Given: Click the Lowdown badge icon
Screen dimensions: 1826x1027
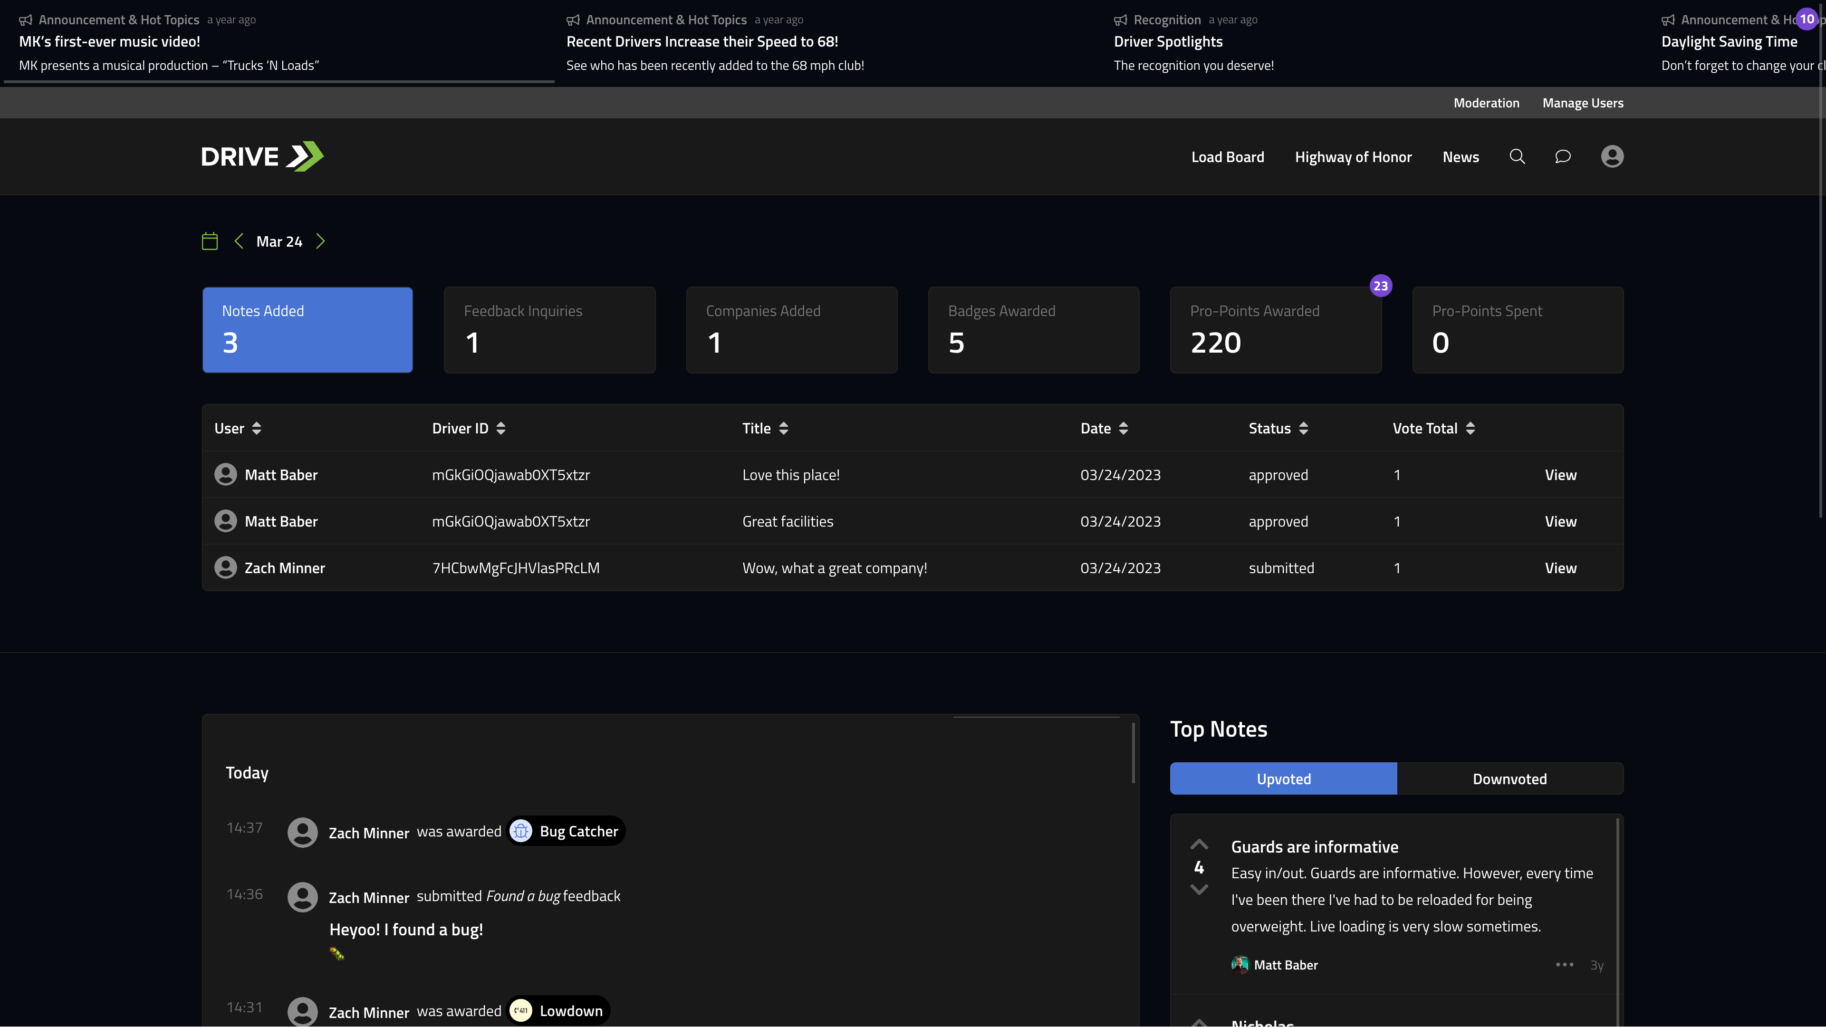Looking at the screenshot, I should click(x=522, y=1011).
